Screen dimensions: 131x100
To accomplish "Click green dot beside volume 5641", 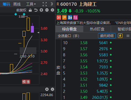I will point(111,43).
